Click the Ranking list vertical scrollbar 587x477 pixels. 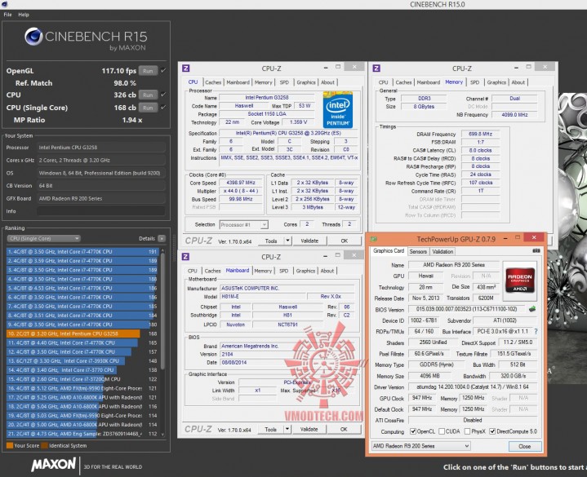click(x=162, y=311)
